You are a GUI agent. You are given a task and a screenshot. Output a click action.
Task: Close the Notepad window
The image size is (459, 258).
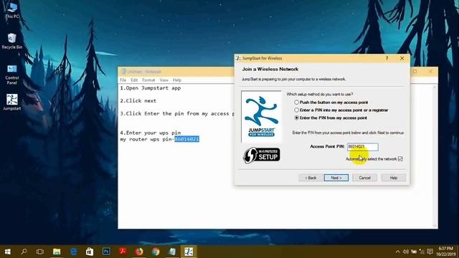click(x=430, y=72)
